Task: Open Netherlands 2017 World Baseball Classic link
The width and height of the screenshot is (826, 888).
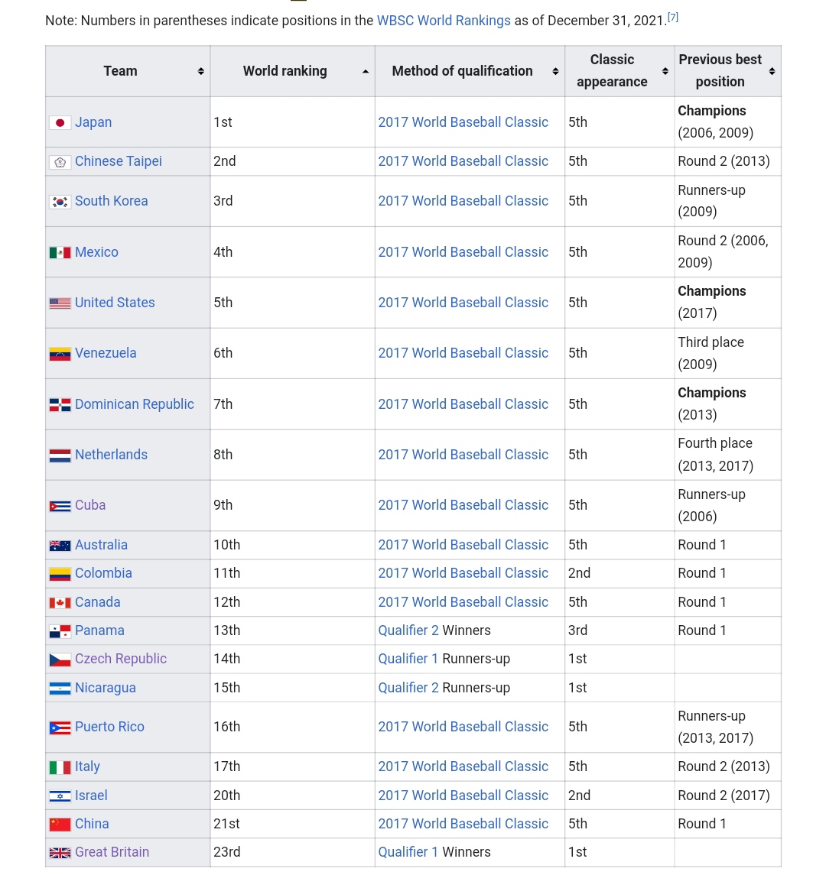Action: click(x=463, y=455)
